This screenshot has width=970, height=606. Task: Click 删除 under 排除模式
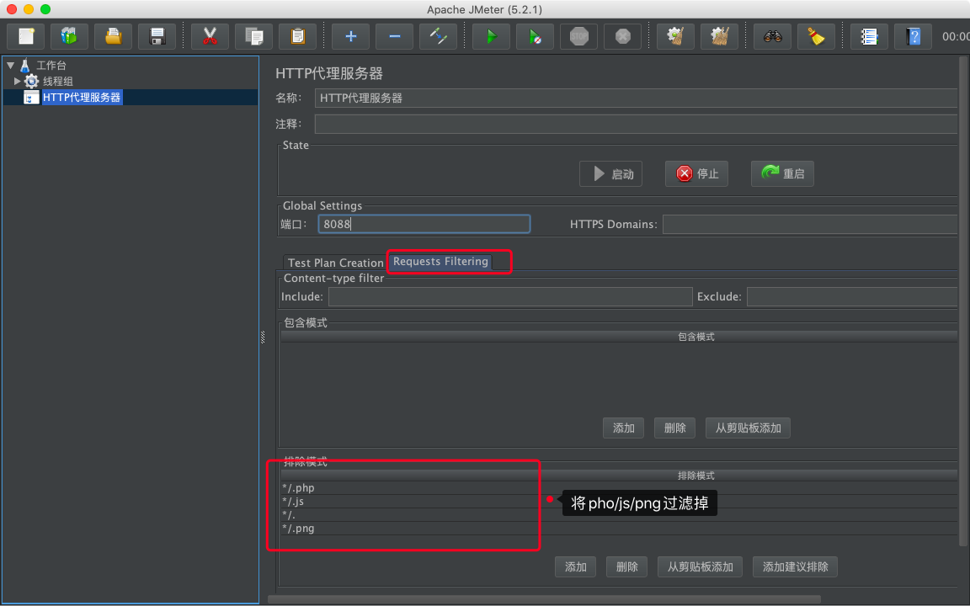pyautogui.click(x=626, y=566)
